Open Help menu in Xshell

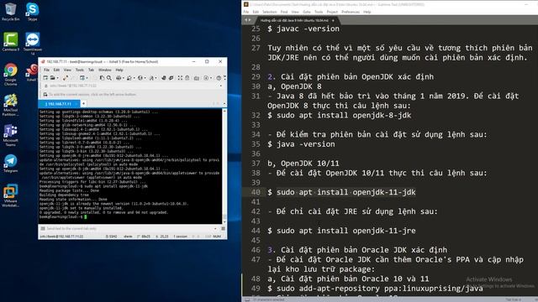(x=119, y=70)
